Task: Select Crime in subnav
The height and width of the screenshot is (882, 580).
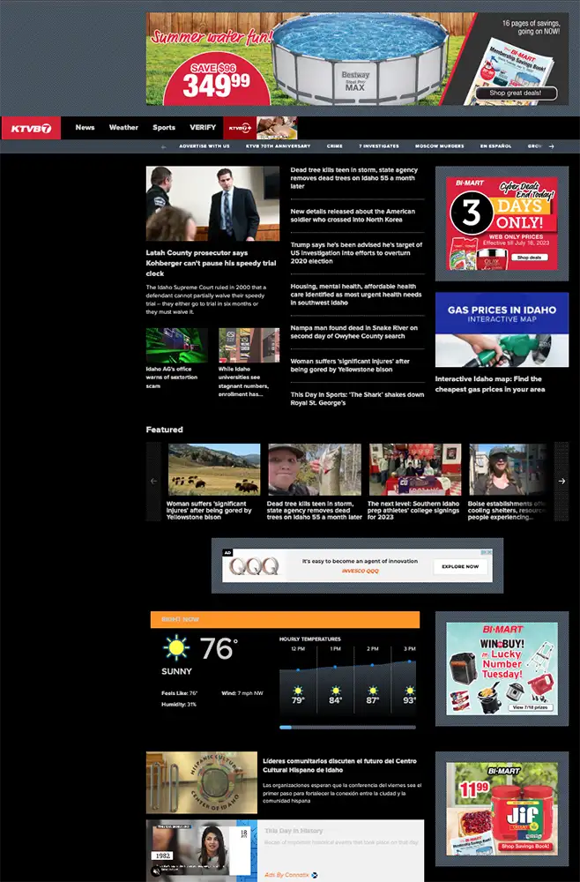Action: point(334,146)
